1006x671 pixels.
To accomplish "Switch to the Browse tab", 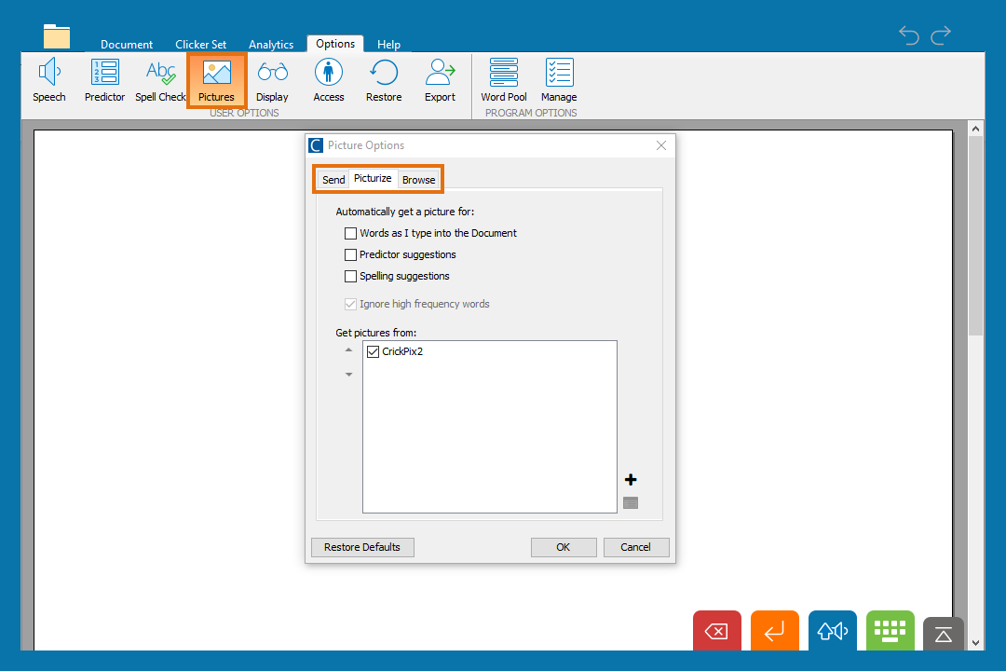I will point(418,180).
